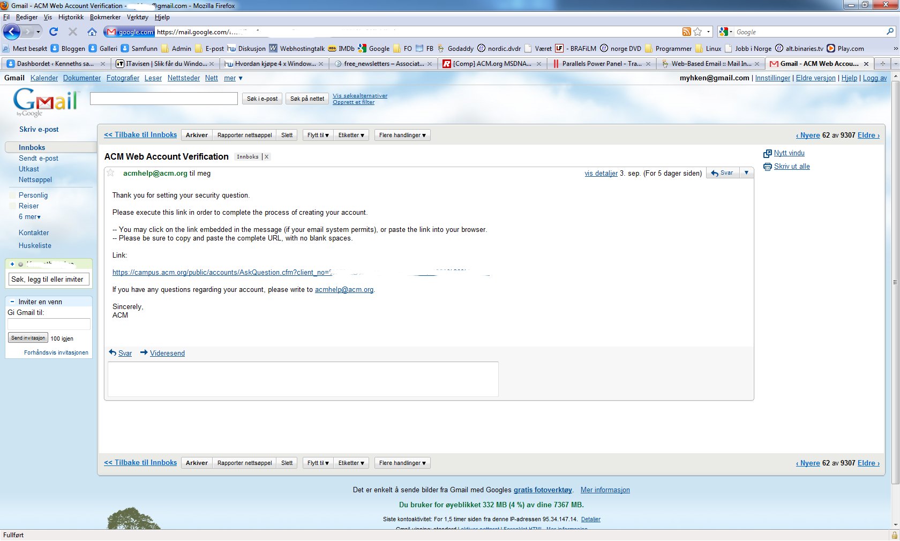Open the Nettsøppel folder
Screen dimensions: 900x541
35,180
